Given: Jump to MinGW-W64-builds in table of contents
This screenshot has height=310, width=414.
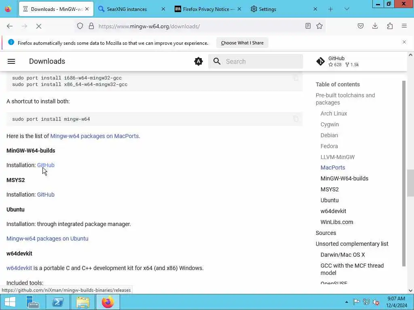Looking at the screenshot, I should pos(344,178).
